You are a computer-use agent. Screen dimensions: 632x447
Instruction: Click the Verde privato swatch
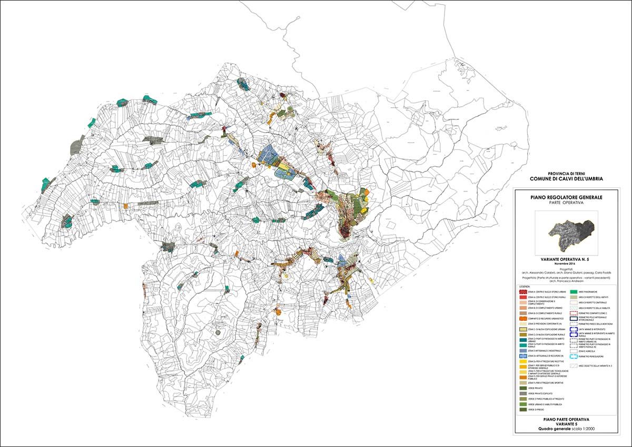click(x=523, y=388)
